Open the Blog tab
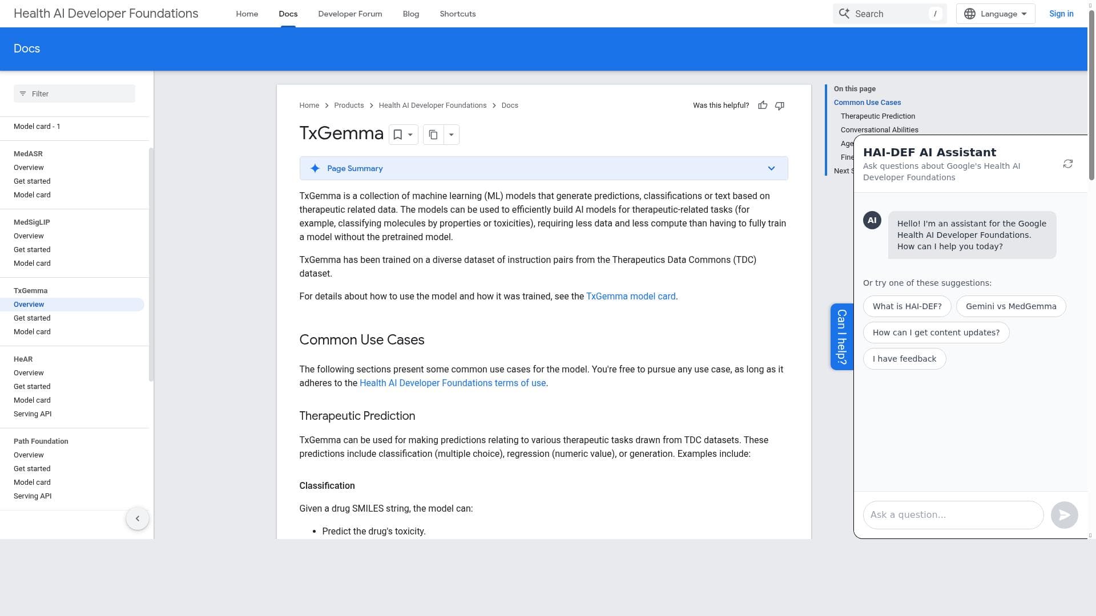This screenshot has width=1096, height=616. (411, 14)
